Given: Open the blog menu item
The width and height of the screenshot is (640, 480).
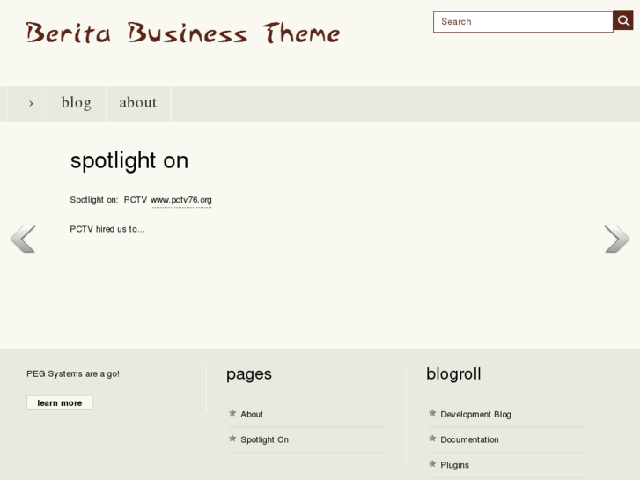Looking at the screenshot, I should point(77,103).
